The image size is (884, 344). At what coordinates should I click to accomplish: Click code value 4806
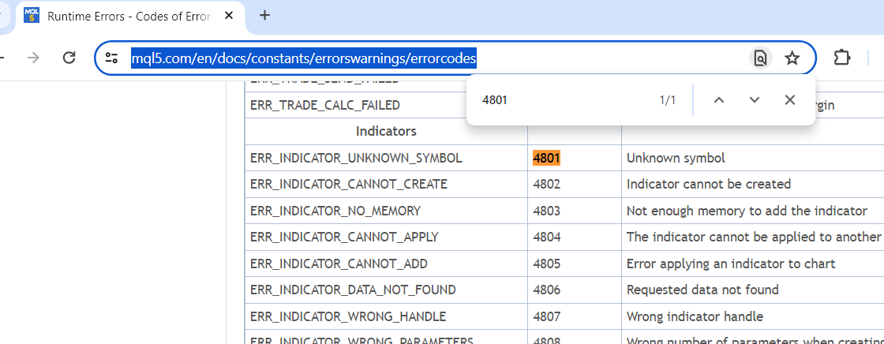click(x=547, y=290)
